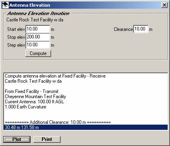The height and width of the screenshot is (146, 170).
Task: Select the 1.000 Earth Curvature line
Action: tap(25, 107)
